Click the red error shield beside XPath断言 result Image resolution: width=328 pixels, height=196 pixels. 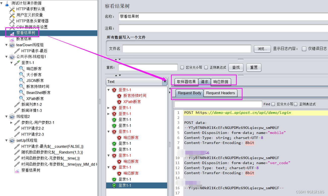119,102
